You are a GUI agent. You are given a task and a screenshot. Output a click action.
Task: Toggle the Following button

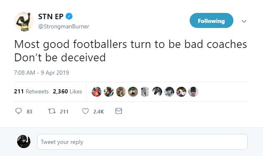(x=211, y=20)
